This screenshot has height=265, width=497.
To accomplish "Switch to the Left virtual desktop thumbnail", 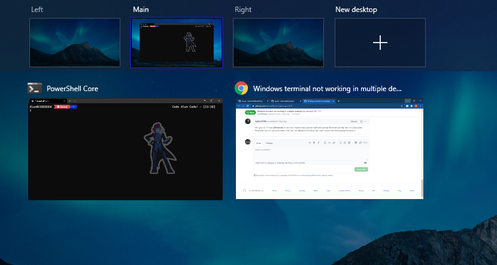I will 75,43.
